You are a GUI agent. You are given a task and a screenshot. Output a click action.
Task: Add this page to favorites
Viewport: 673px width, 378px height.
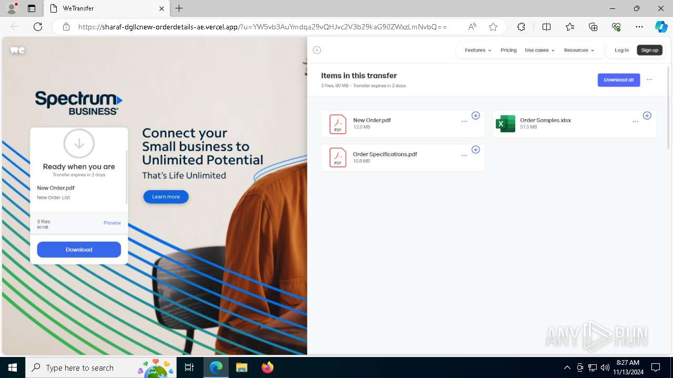[493, 27]
